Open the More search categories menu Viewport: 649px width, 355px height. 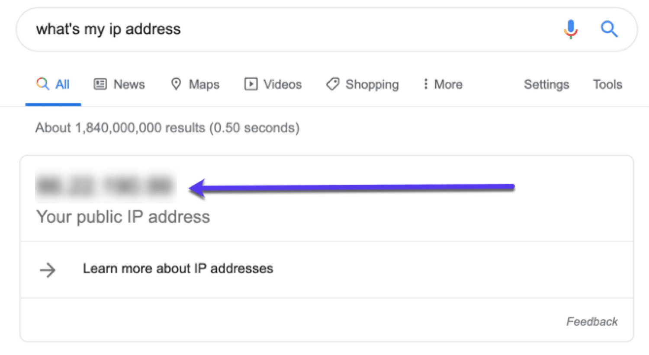448,84
